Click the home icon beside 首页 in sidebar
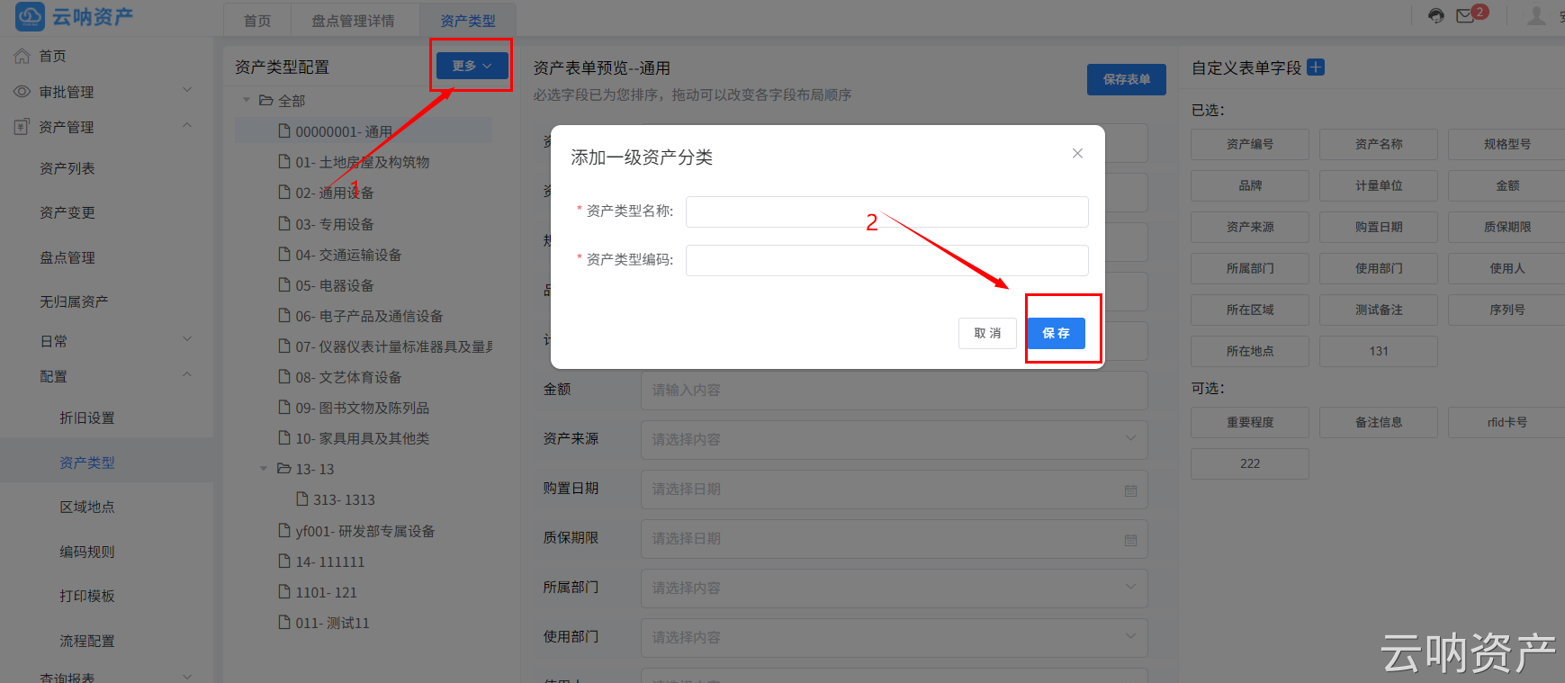 point(22,56)
